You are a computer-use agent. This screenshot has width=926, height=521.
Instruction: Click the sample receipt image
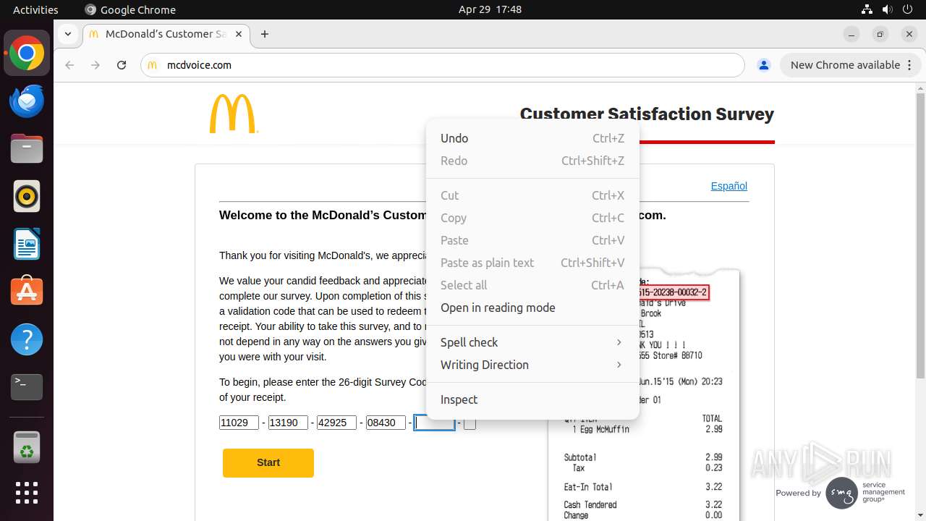pos(644,394)
